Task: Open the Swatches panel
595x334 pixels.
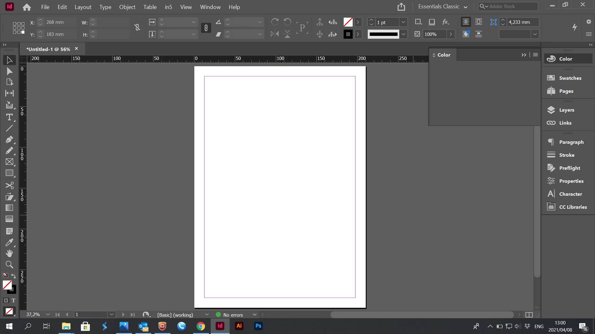Action: coord(568,78)
